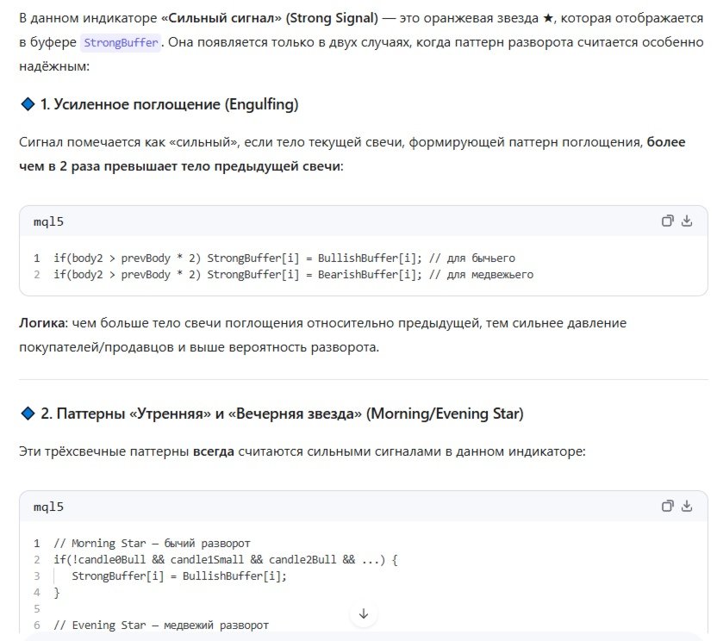Download the first mql5 code block
Viewport: 717px width, 641px height.
[x=686, y=221]
